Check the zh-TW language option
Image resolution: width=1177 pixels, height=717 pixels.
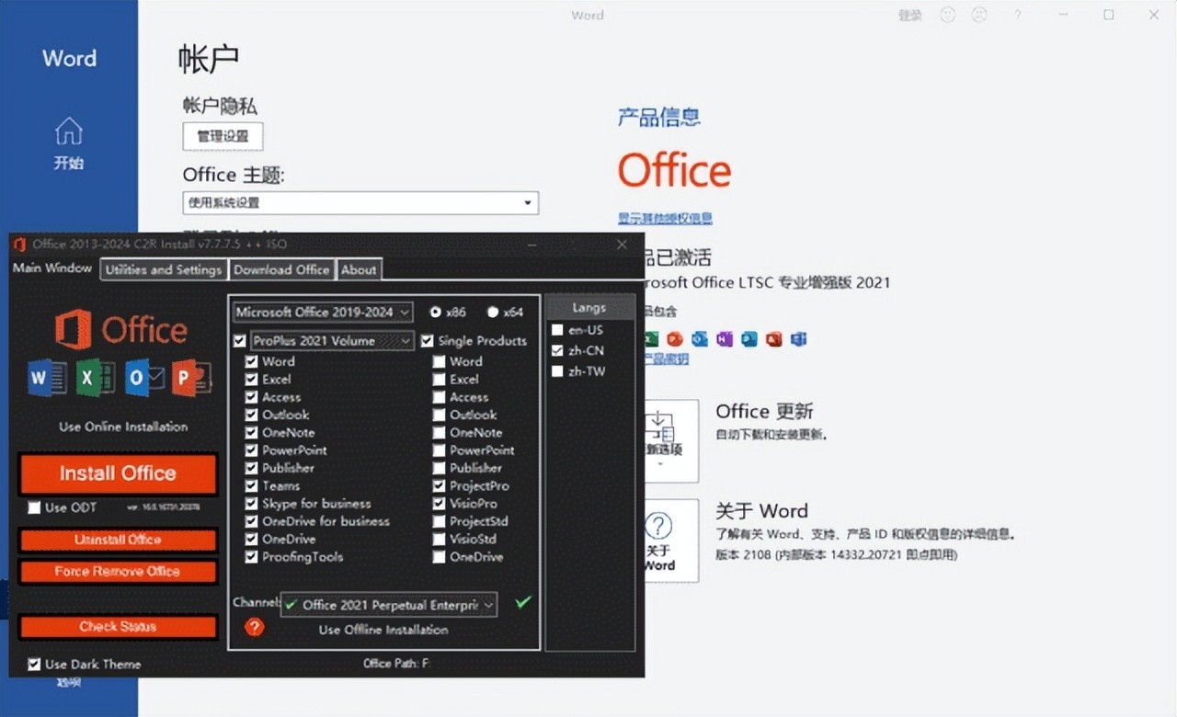pos(558,371)
